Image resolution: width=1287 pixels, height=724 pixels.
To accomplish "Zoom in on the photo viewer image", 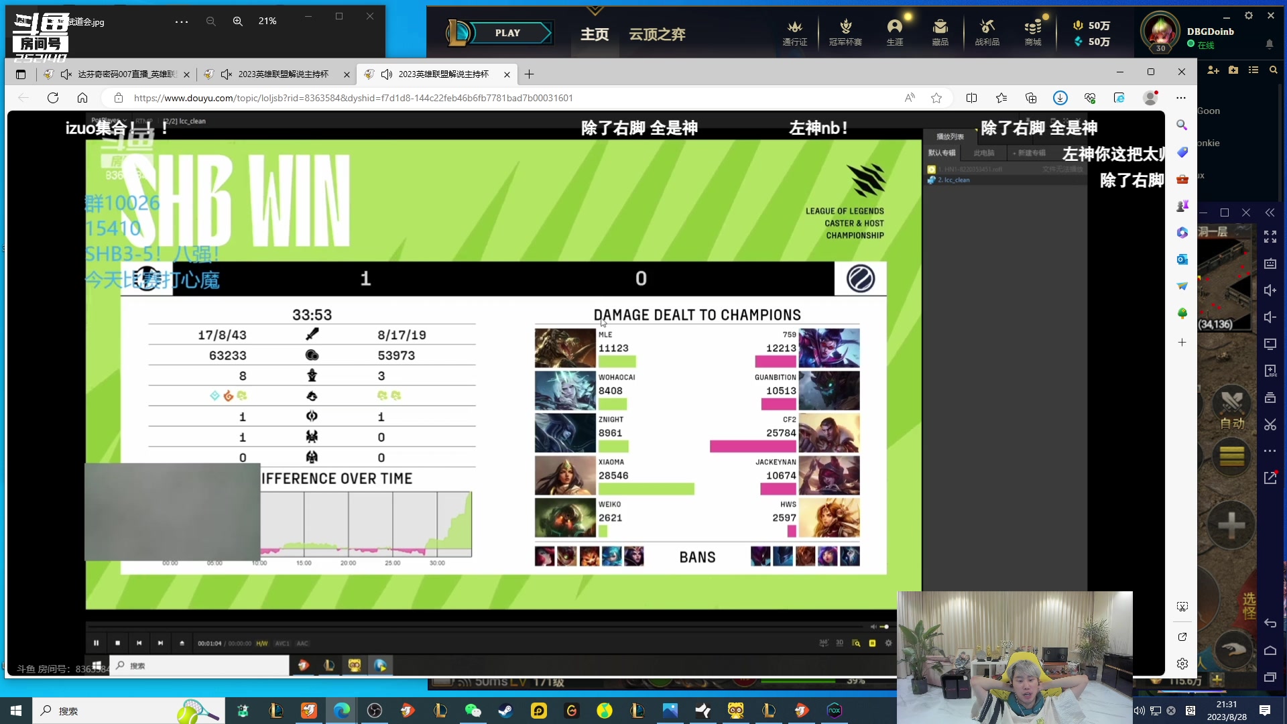I will (237, 21).
